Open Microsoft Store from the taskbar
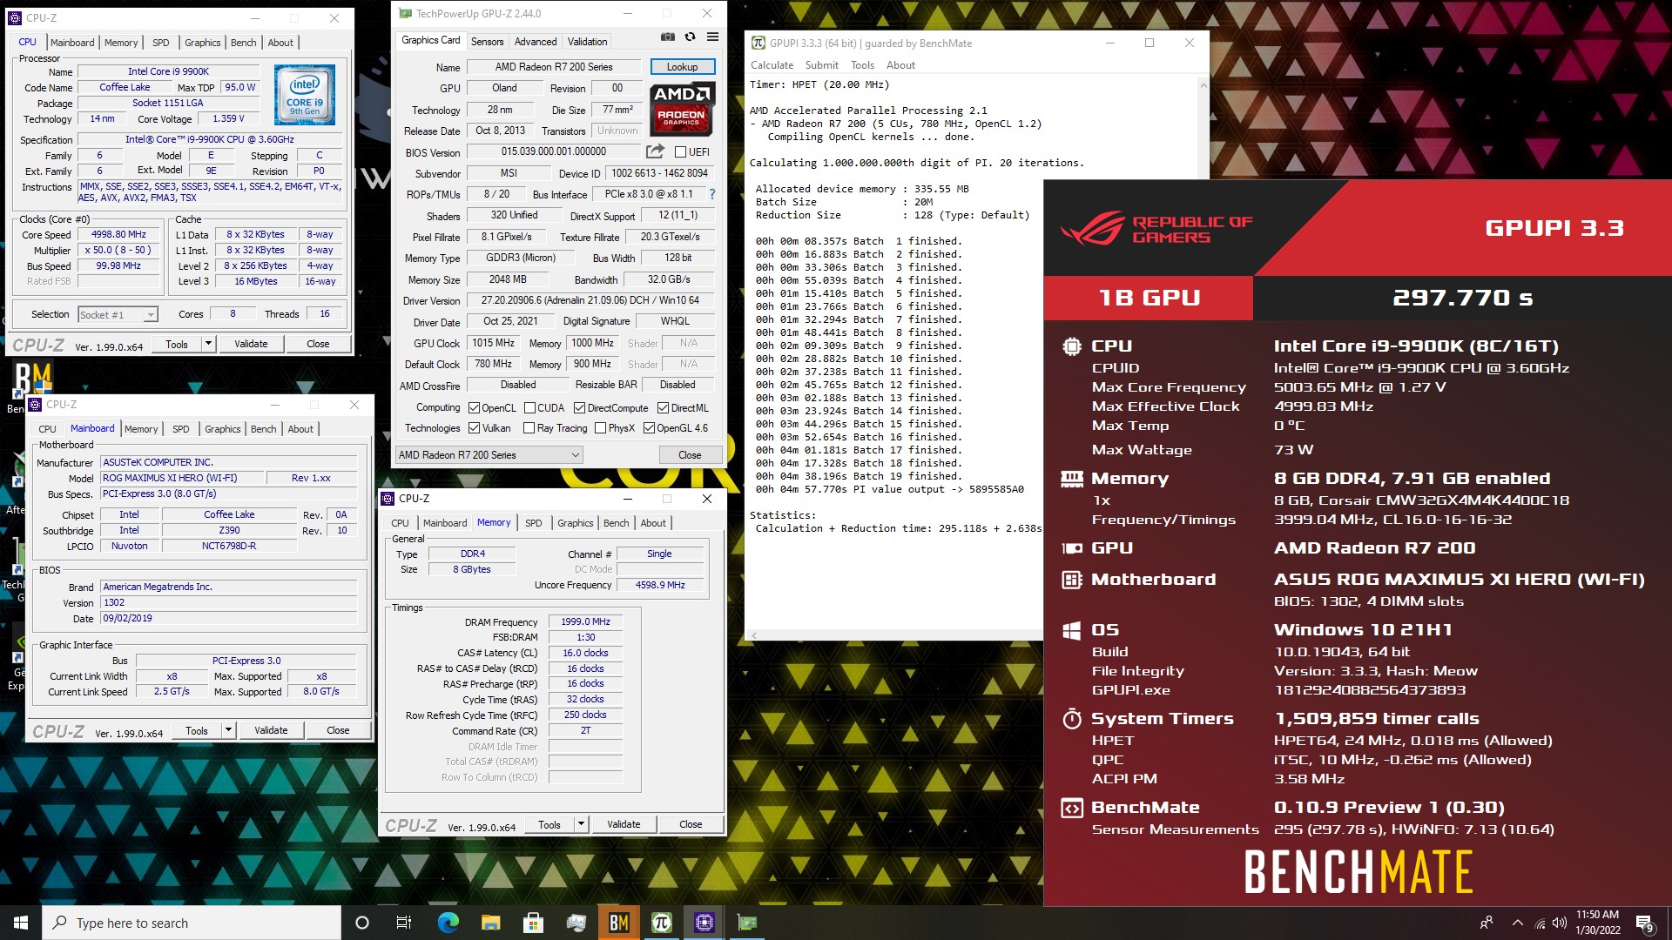Screen dimensions: 1672x940 point(533,923)
